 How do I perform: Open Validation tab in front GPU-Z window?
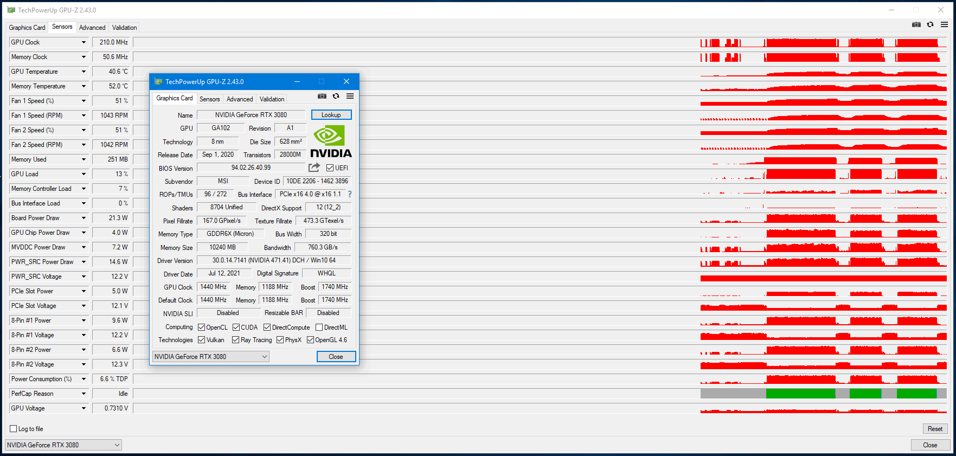pyautogui.click(x=272, y=99)
